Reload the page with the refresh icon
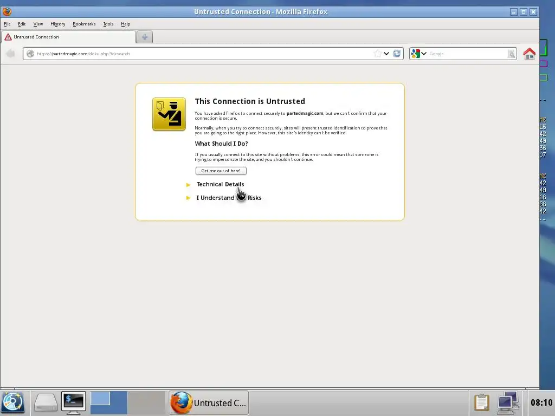This screenshot has height=416, width=555. pos(397,54)
